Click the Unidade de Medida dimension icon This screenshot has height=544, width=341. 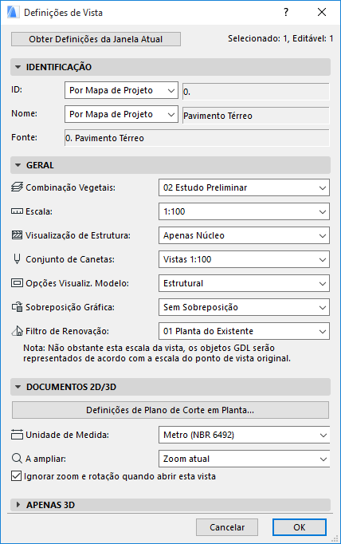click(x=17, y=435)
